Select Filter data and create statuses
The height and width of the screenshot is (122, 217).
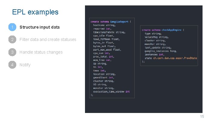pyautogui.click(x=48, y=39)
